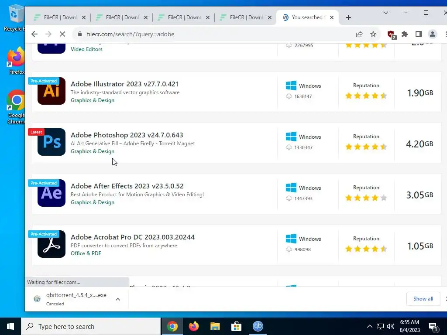The image size is (447, 335).
Task: Click the Acrobat download count 998098
Action: (303, 250)
